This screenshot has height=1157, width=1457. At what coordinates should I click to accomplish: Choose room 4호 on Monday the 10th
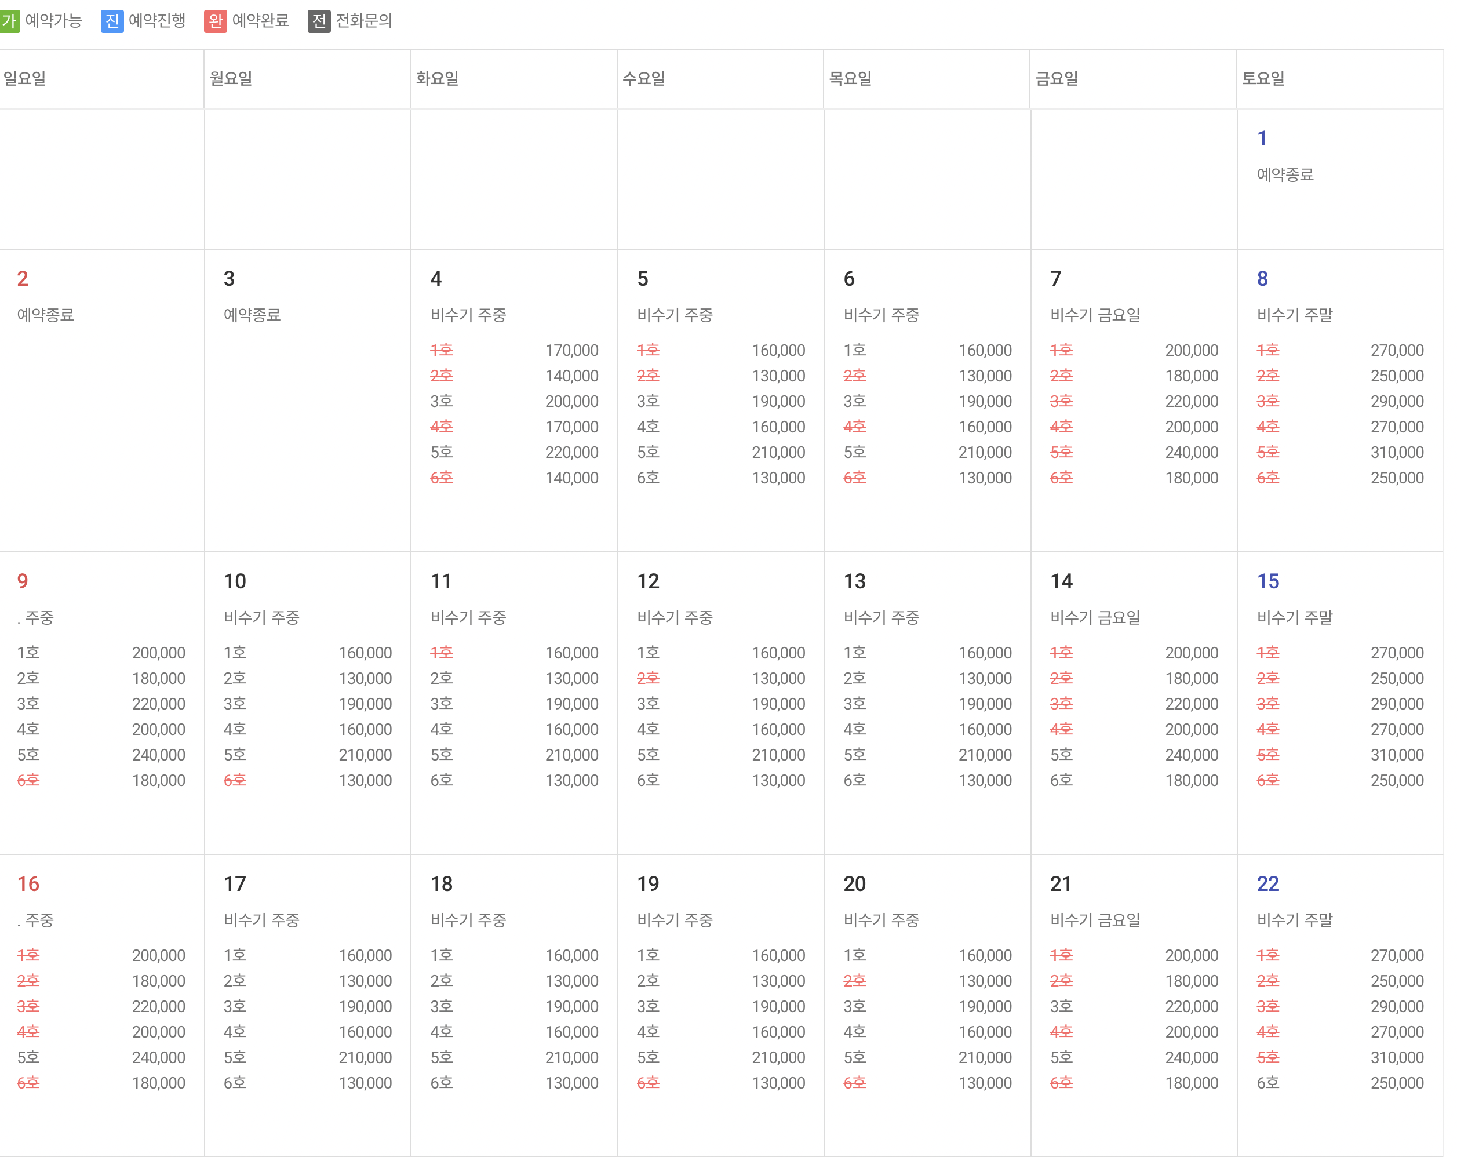tap(235, 729)
